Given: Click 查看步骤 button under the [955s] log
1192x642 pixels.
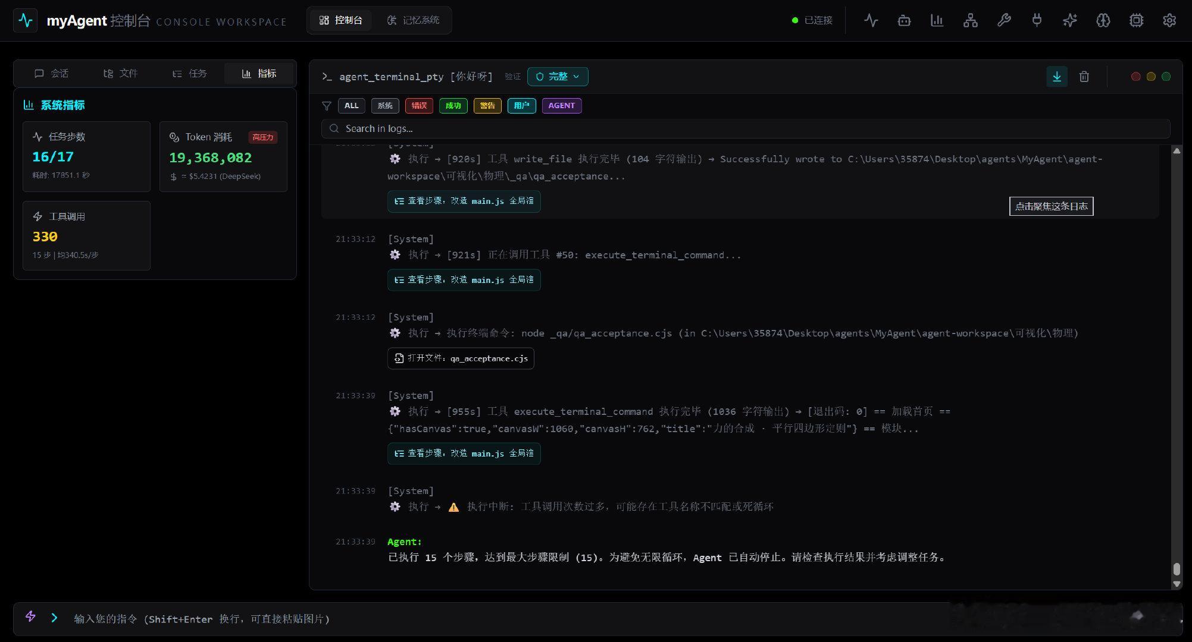Looking at the screenshot, I should [x=464, y=454].
